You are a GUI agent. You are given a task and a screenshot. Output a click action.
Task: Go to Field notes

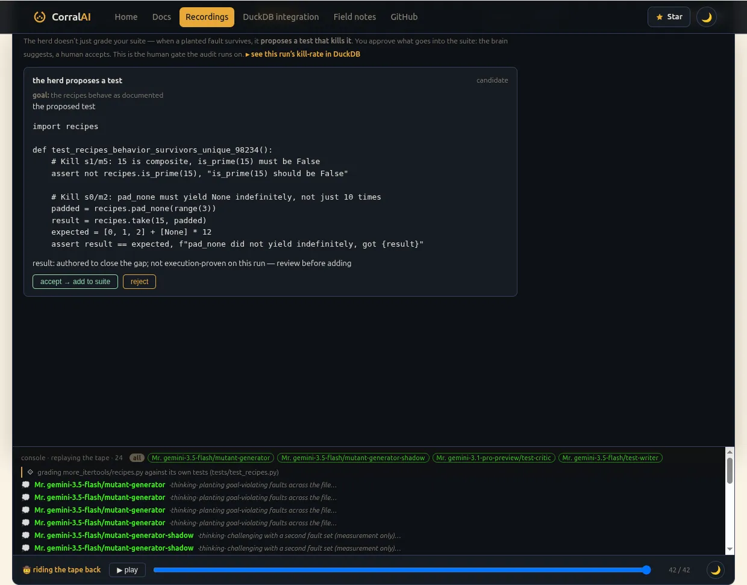tap(355, 17)
